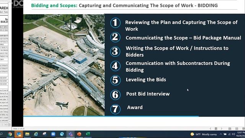Screen dimensions: 245x138
Task: Click 'Writing the Scope of Work' item
Action: pyautogui.click(x=177, y=51)
